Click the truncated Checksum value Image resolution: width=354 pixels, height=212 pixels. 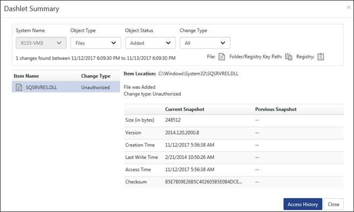point(204,182)
